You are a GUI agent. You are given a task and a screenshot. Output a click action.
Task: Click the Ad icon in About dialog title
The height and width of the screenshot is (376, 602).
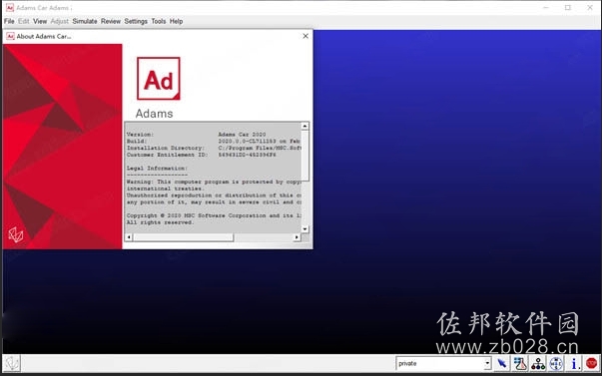[x=10, y=36]
